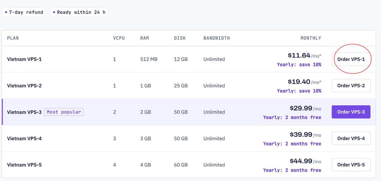381x181 pixels.
Task: Click the Order VPS-2 button
Action: coord(351,86)
